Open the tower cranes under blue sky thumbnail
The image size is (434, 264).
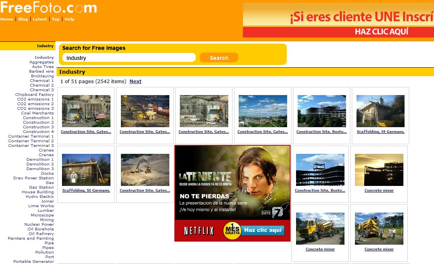click(x=263, y=111)
